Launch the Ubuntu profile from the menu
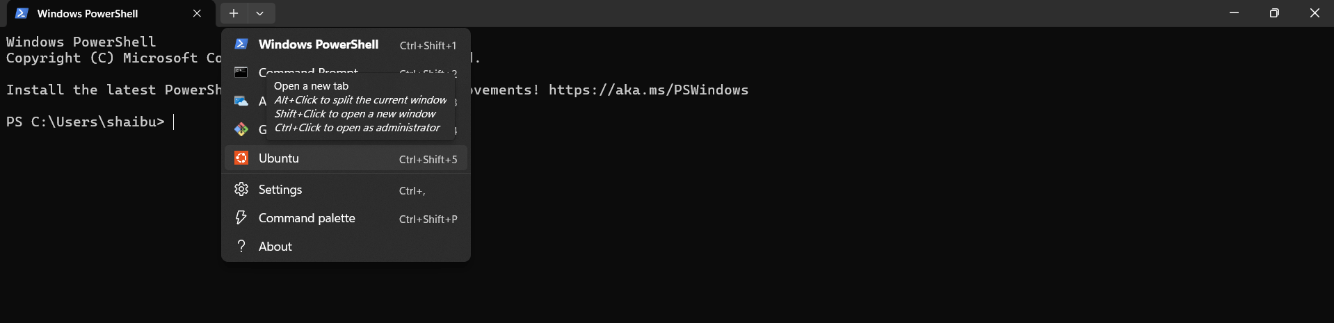This screenshot has width=1334, height=323. pyautogui.click(x=279, y=158)
